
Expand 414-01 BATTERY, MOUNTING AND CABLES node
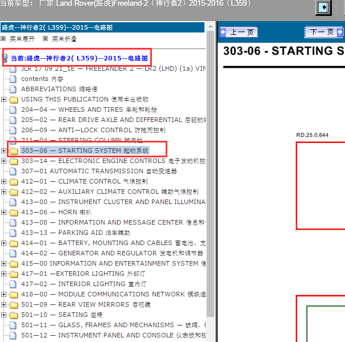(3, 243)
